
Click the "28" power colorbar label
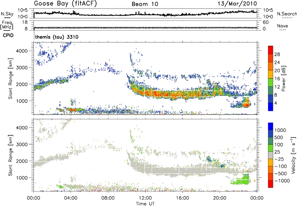click(277, 54)
